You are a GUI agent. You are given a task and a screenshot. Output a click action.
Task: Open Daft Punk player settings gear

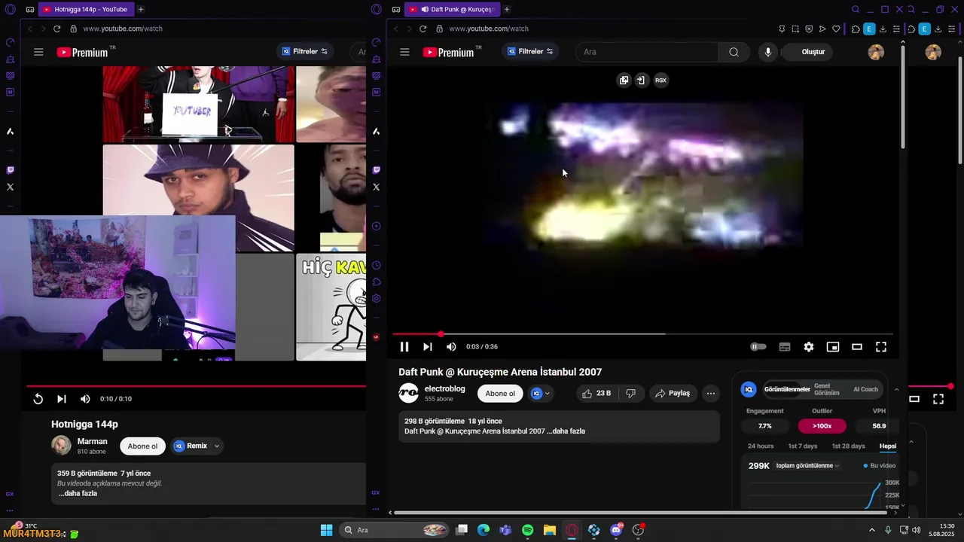coord(809,347)
